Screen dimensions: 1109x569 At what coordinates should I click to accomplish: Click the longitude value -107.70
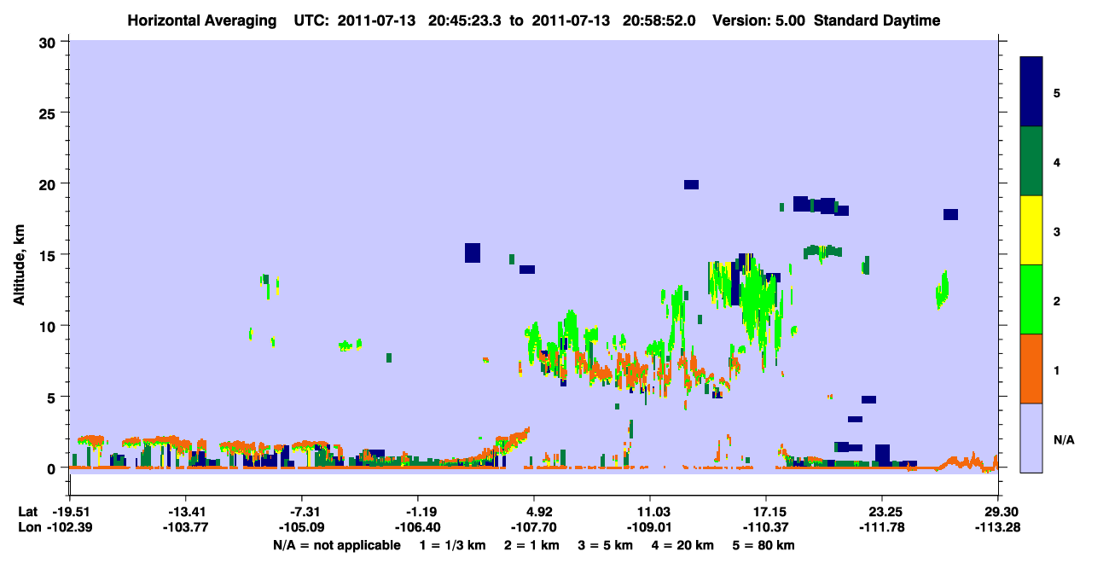(x=534, y=527)
